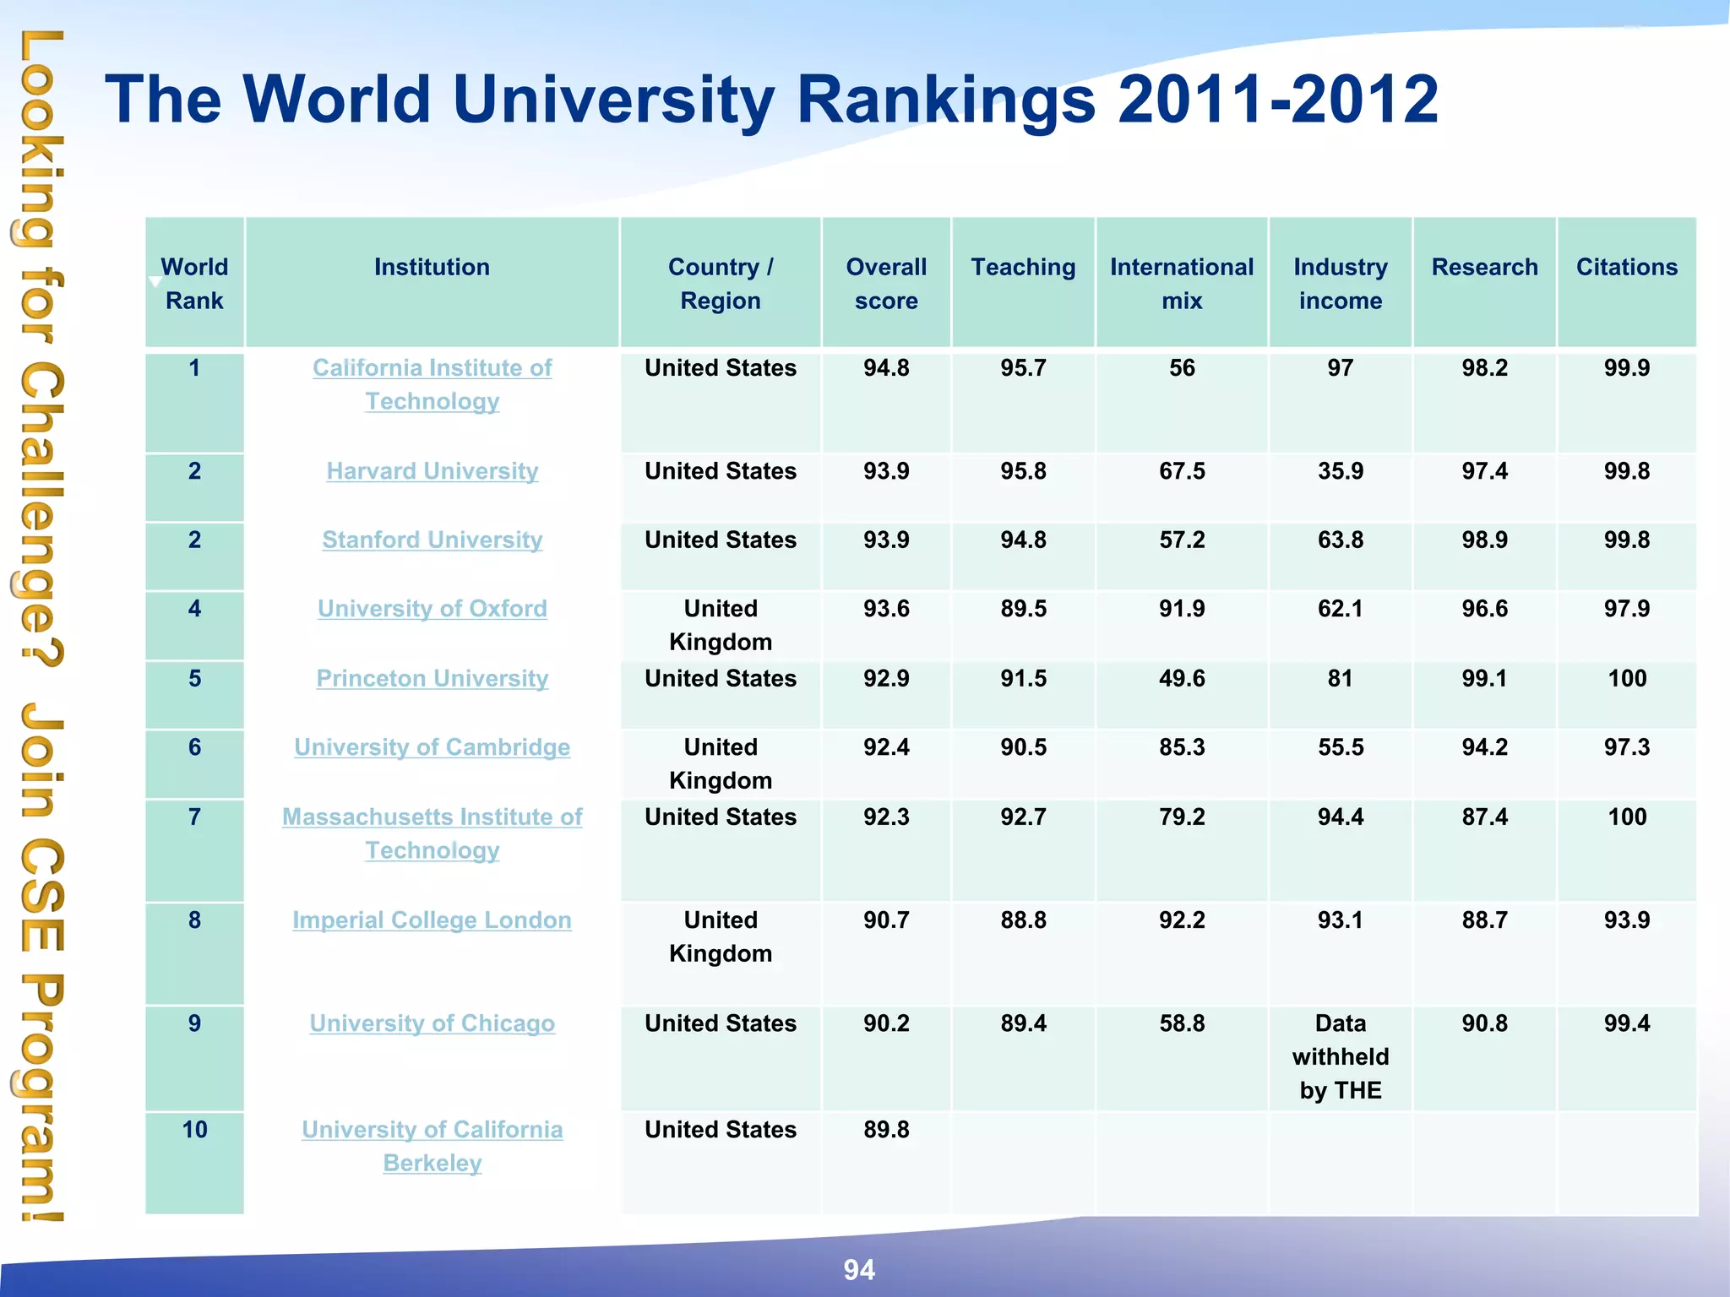Select Stanford's research score 98.9

(1484, 540)
